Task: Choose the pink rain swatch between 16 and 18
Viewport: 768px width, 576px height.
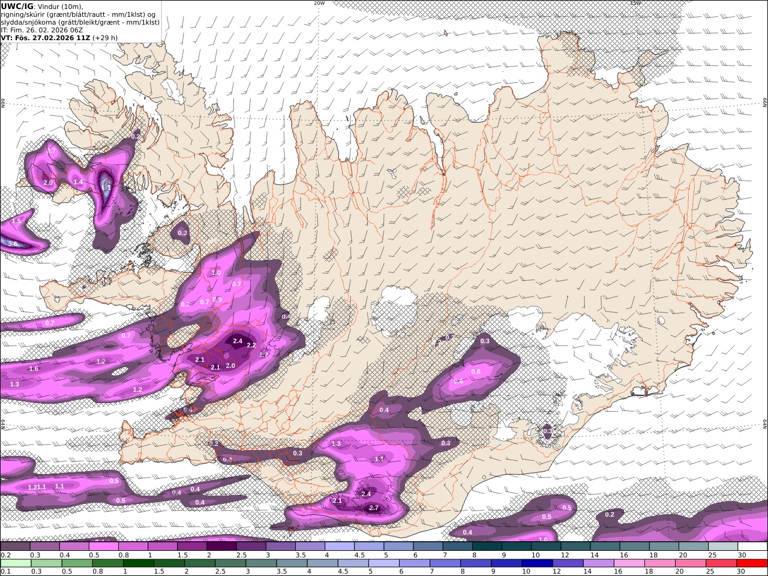Action: click(629, 563)
